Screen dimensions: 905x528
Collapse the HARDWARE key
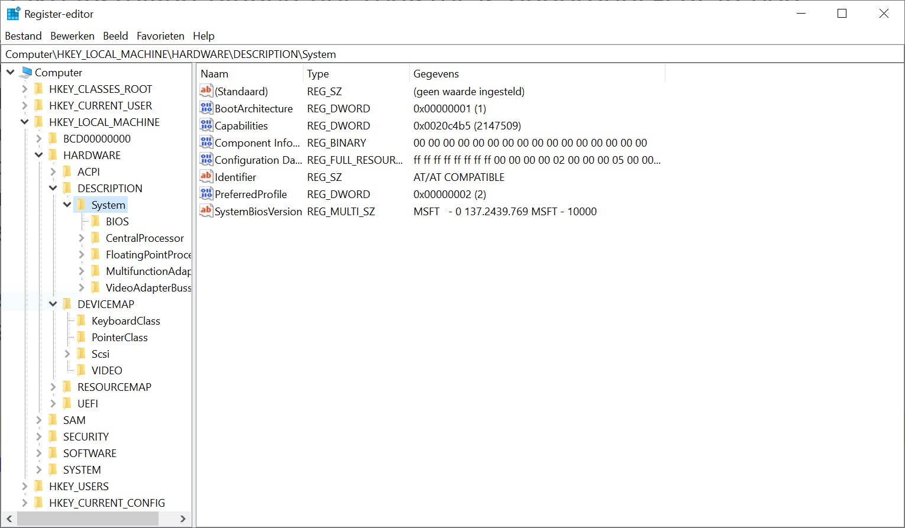(38, 155)
